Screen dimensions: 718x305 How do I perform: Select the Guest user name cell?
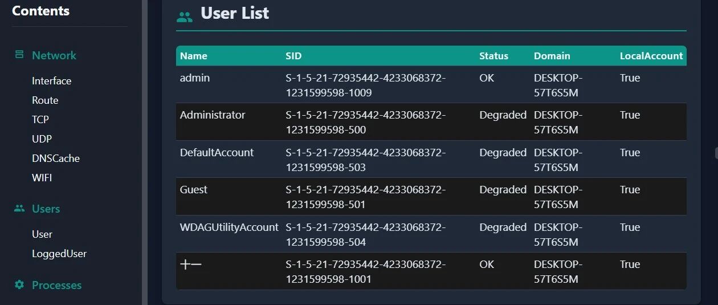194,190
